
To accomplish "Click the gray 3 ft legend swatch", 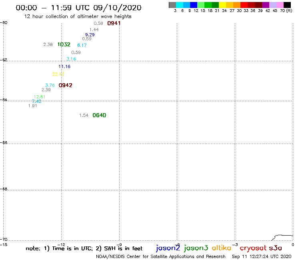I will coord(172,5).
